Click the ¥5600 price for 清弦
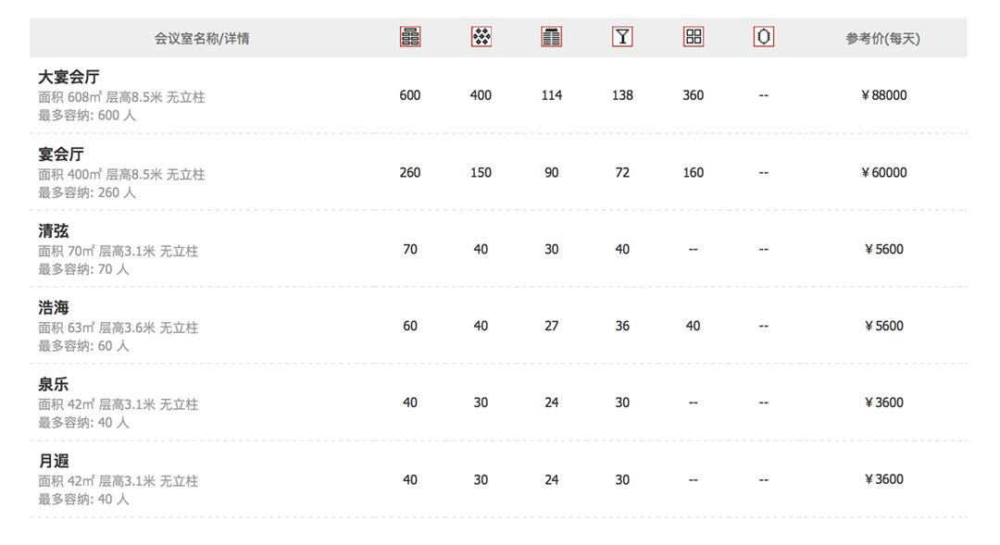 click(x=884, y=249)
